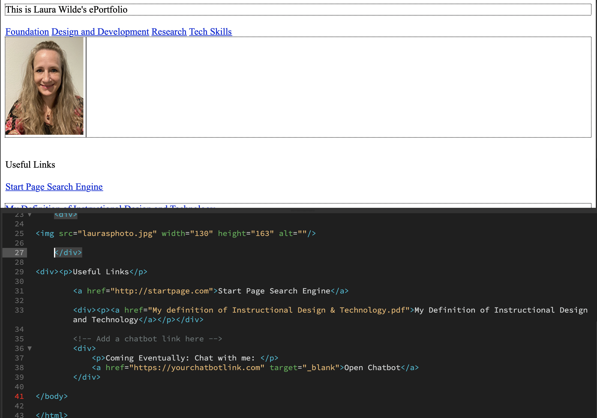The width and height of the screenshot is (597, 418).
Task: Click the ePortfolio heading text in preview
Action: coord(66,10)
